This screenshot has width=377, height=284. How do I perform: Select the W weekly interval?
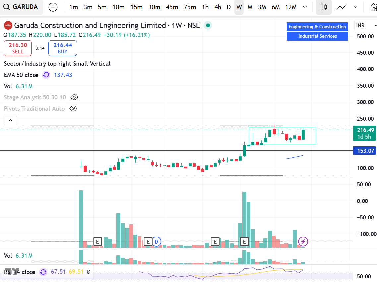coord(239,7)
